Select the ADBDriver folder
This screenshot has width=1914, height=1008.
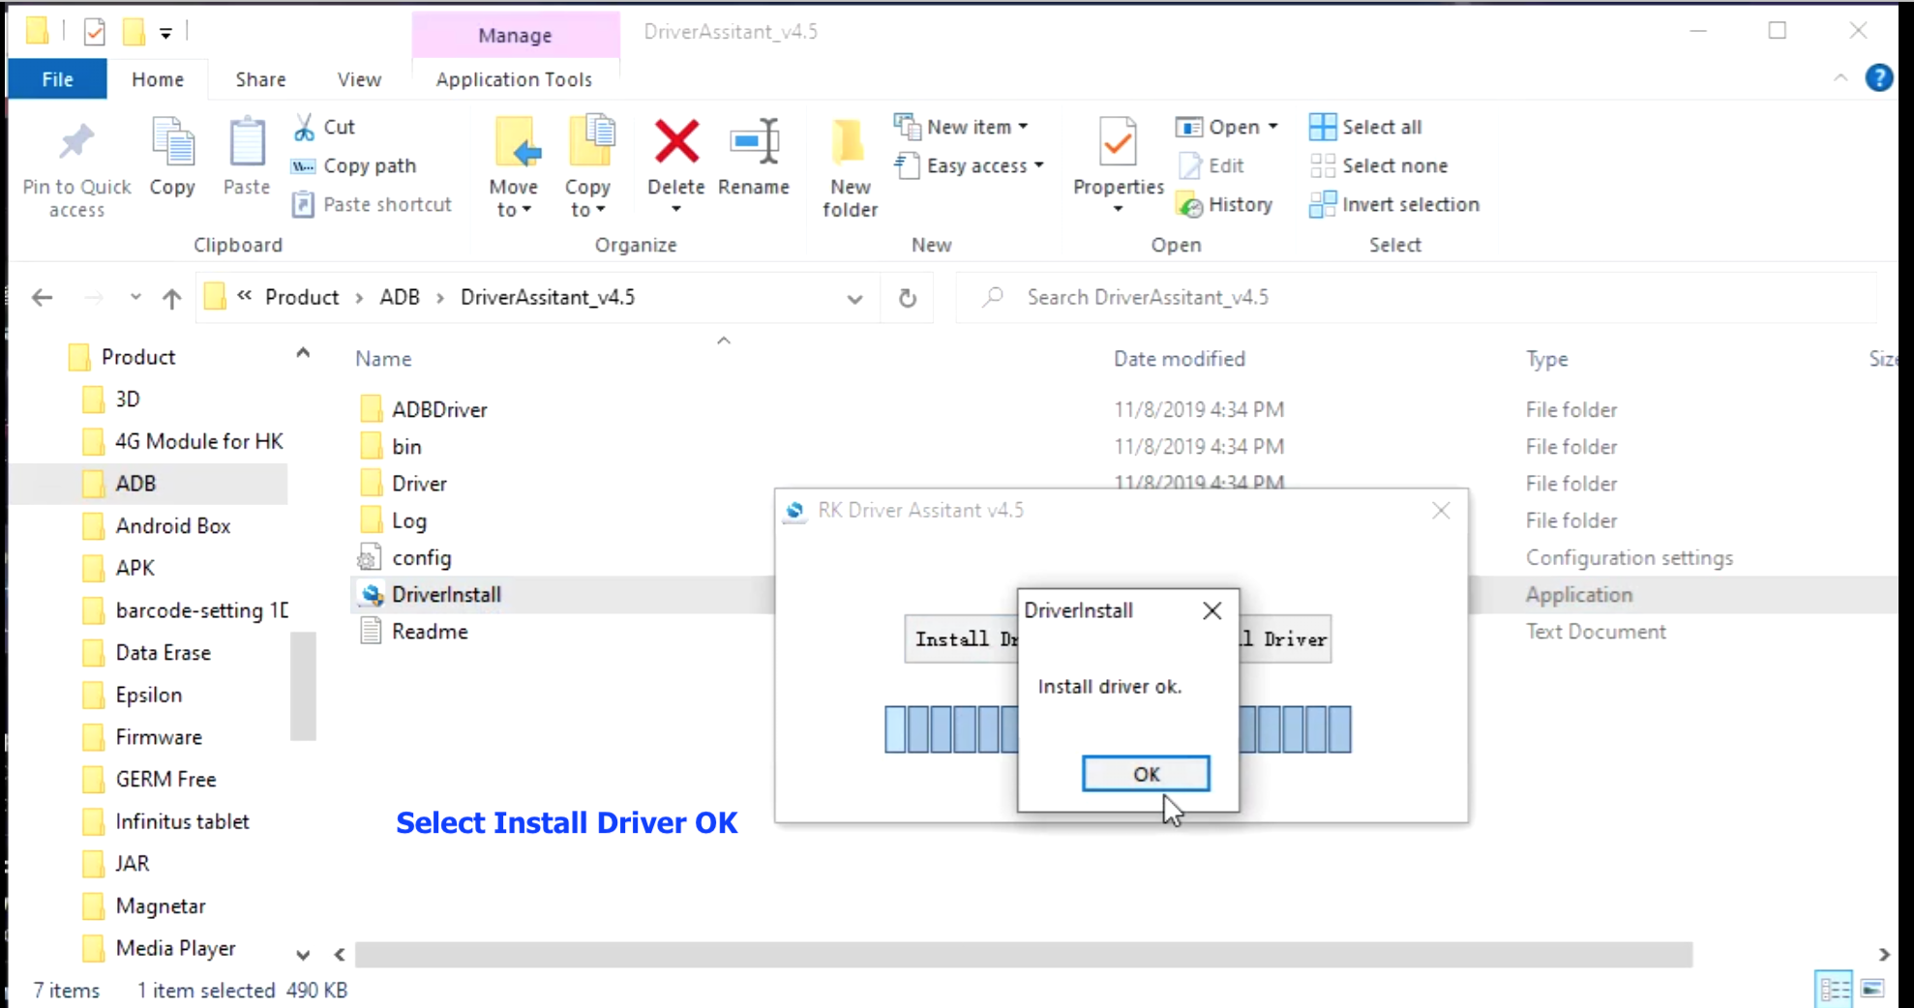coord(439,410)
